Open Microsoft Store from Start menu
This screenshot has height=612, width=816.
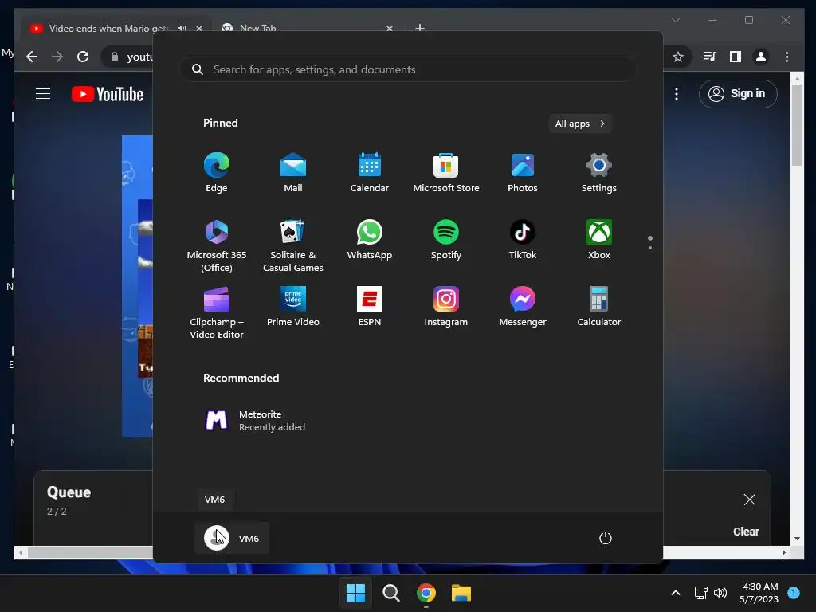[x=446, y=172]
